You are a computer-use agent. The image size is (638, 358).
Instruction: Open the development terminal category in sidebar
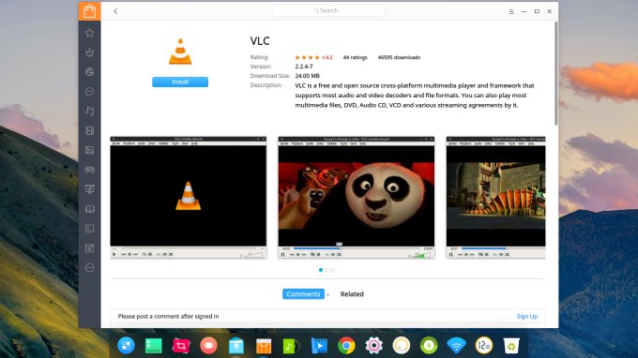[89, 229]
